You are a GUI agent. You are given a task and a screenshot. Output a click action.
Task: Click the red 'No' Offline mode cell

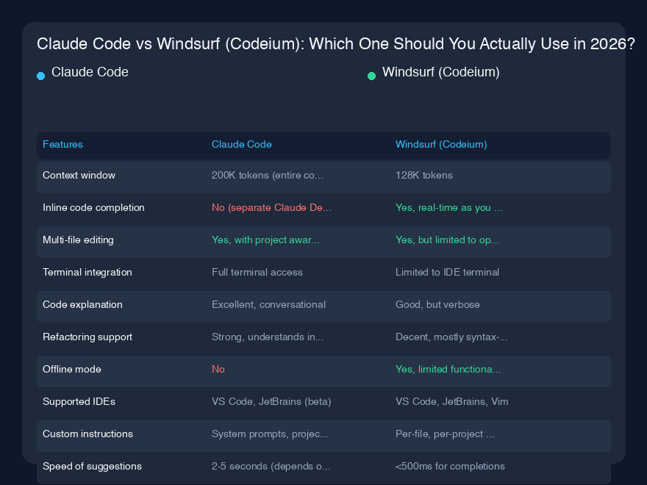click(x=218, y=369)
